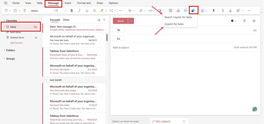Open the dropdown arrow beside chat bubble icon
Screen dimensions: 264x124
[x=207, y=11]
